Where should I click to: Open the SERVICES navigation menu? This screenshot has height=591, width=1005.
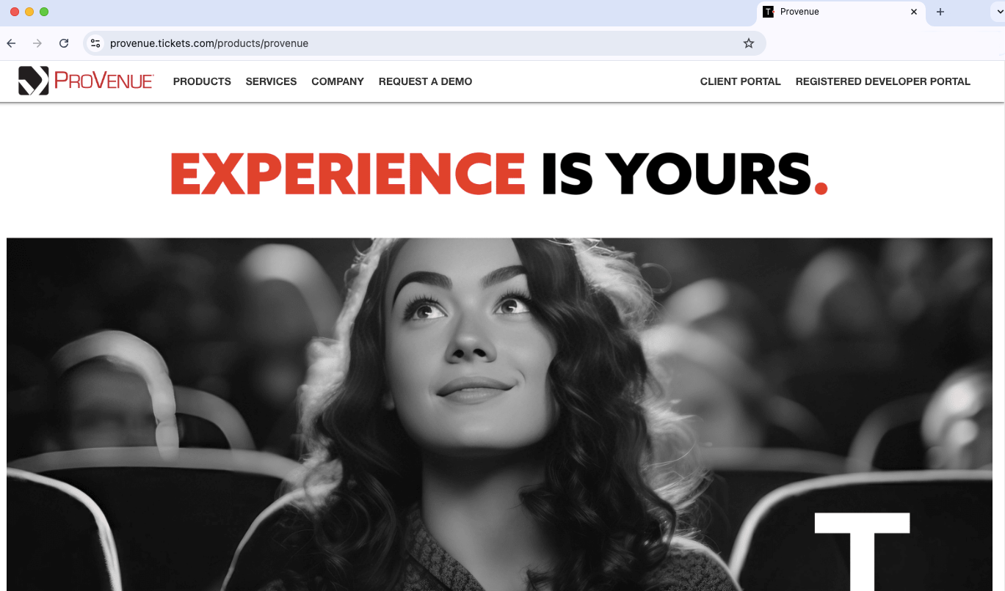click(271, 81)
